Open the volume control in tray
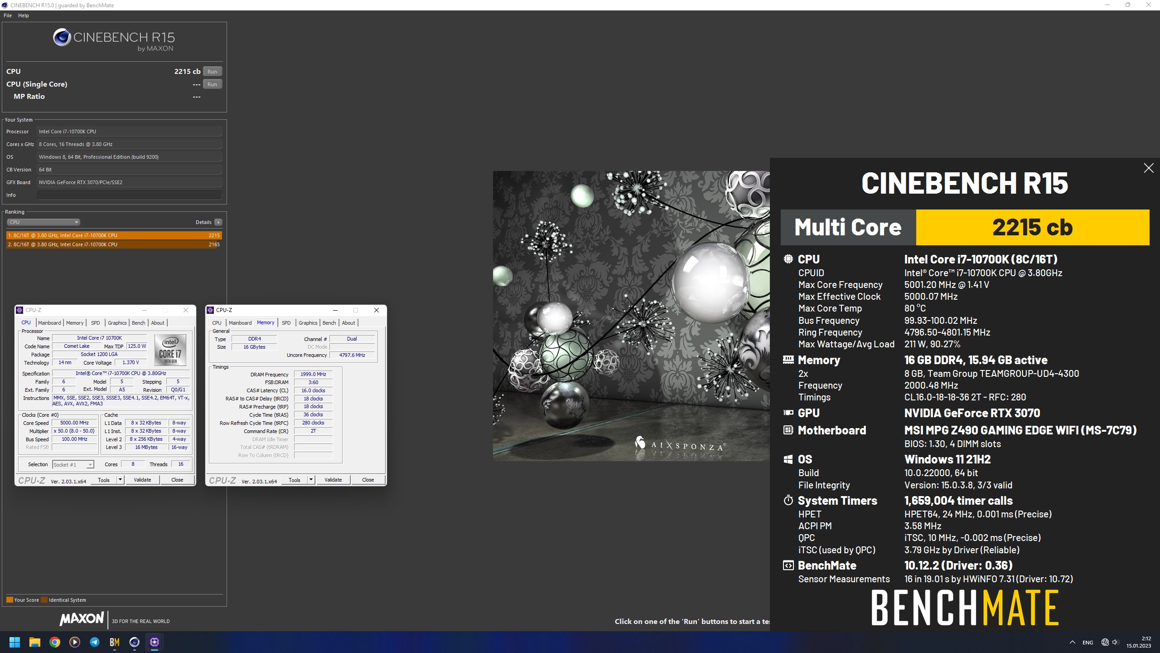 1115,642
